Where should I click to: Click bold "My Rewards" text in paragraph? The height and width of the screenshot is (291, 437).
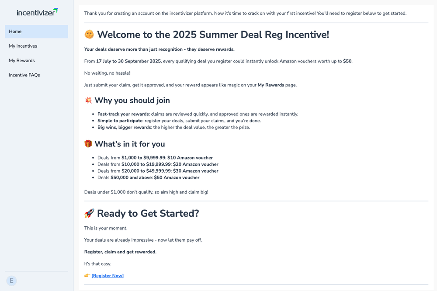[x=271, y=85]
